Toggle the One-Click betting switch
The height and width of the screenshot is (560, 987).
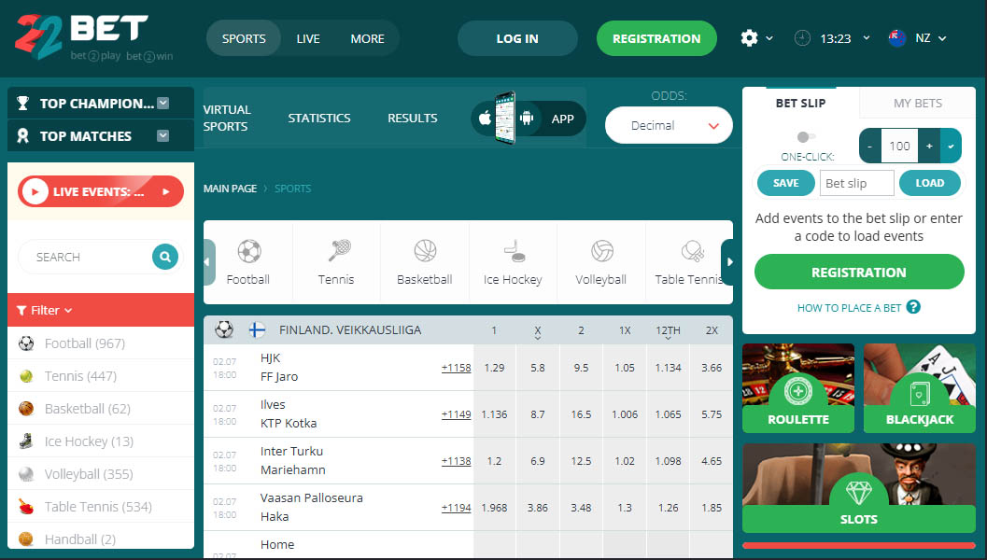806,136
